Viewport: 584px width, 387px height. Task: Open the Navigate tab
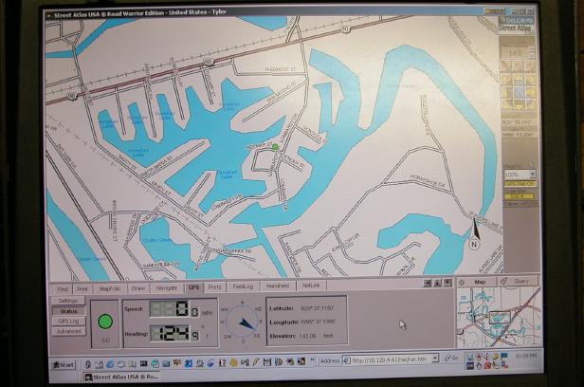tap(167, 288)
